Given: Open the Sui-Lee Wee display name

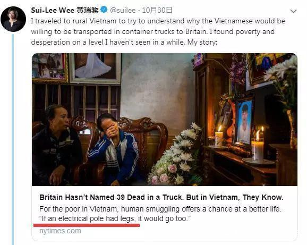Looking at the screenshot, I should pos(65,10).
